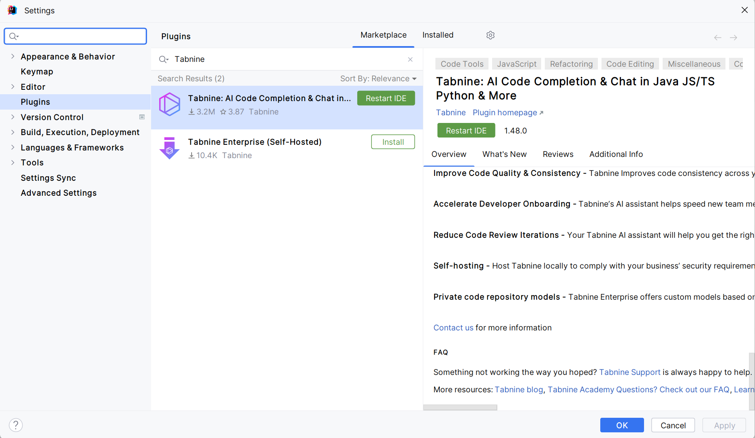
Task: Expand Languages & Frameworks node
Action: click(13, 147)
